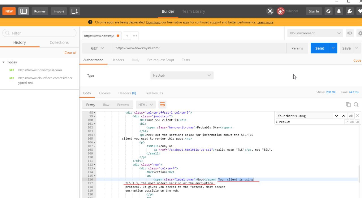
Task: Click the Sign In button
Action: pyautogui.click(x=314, y=11)
